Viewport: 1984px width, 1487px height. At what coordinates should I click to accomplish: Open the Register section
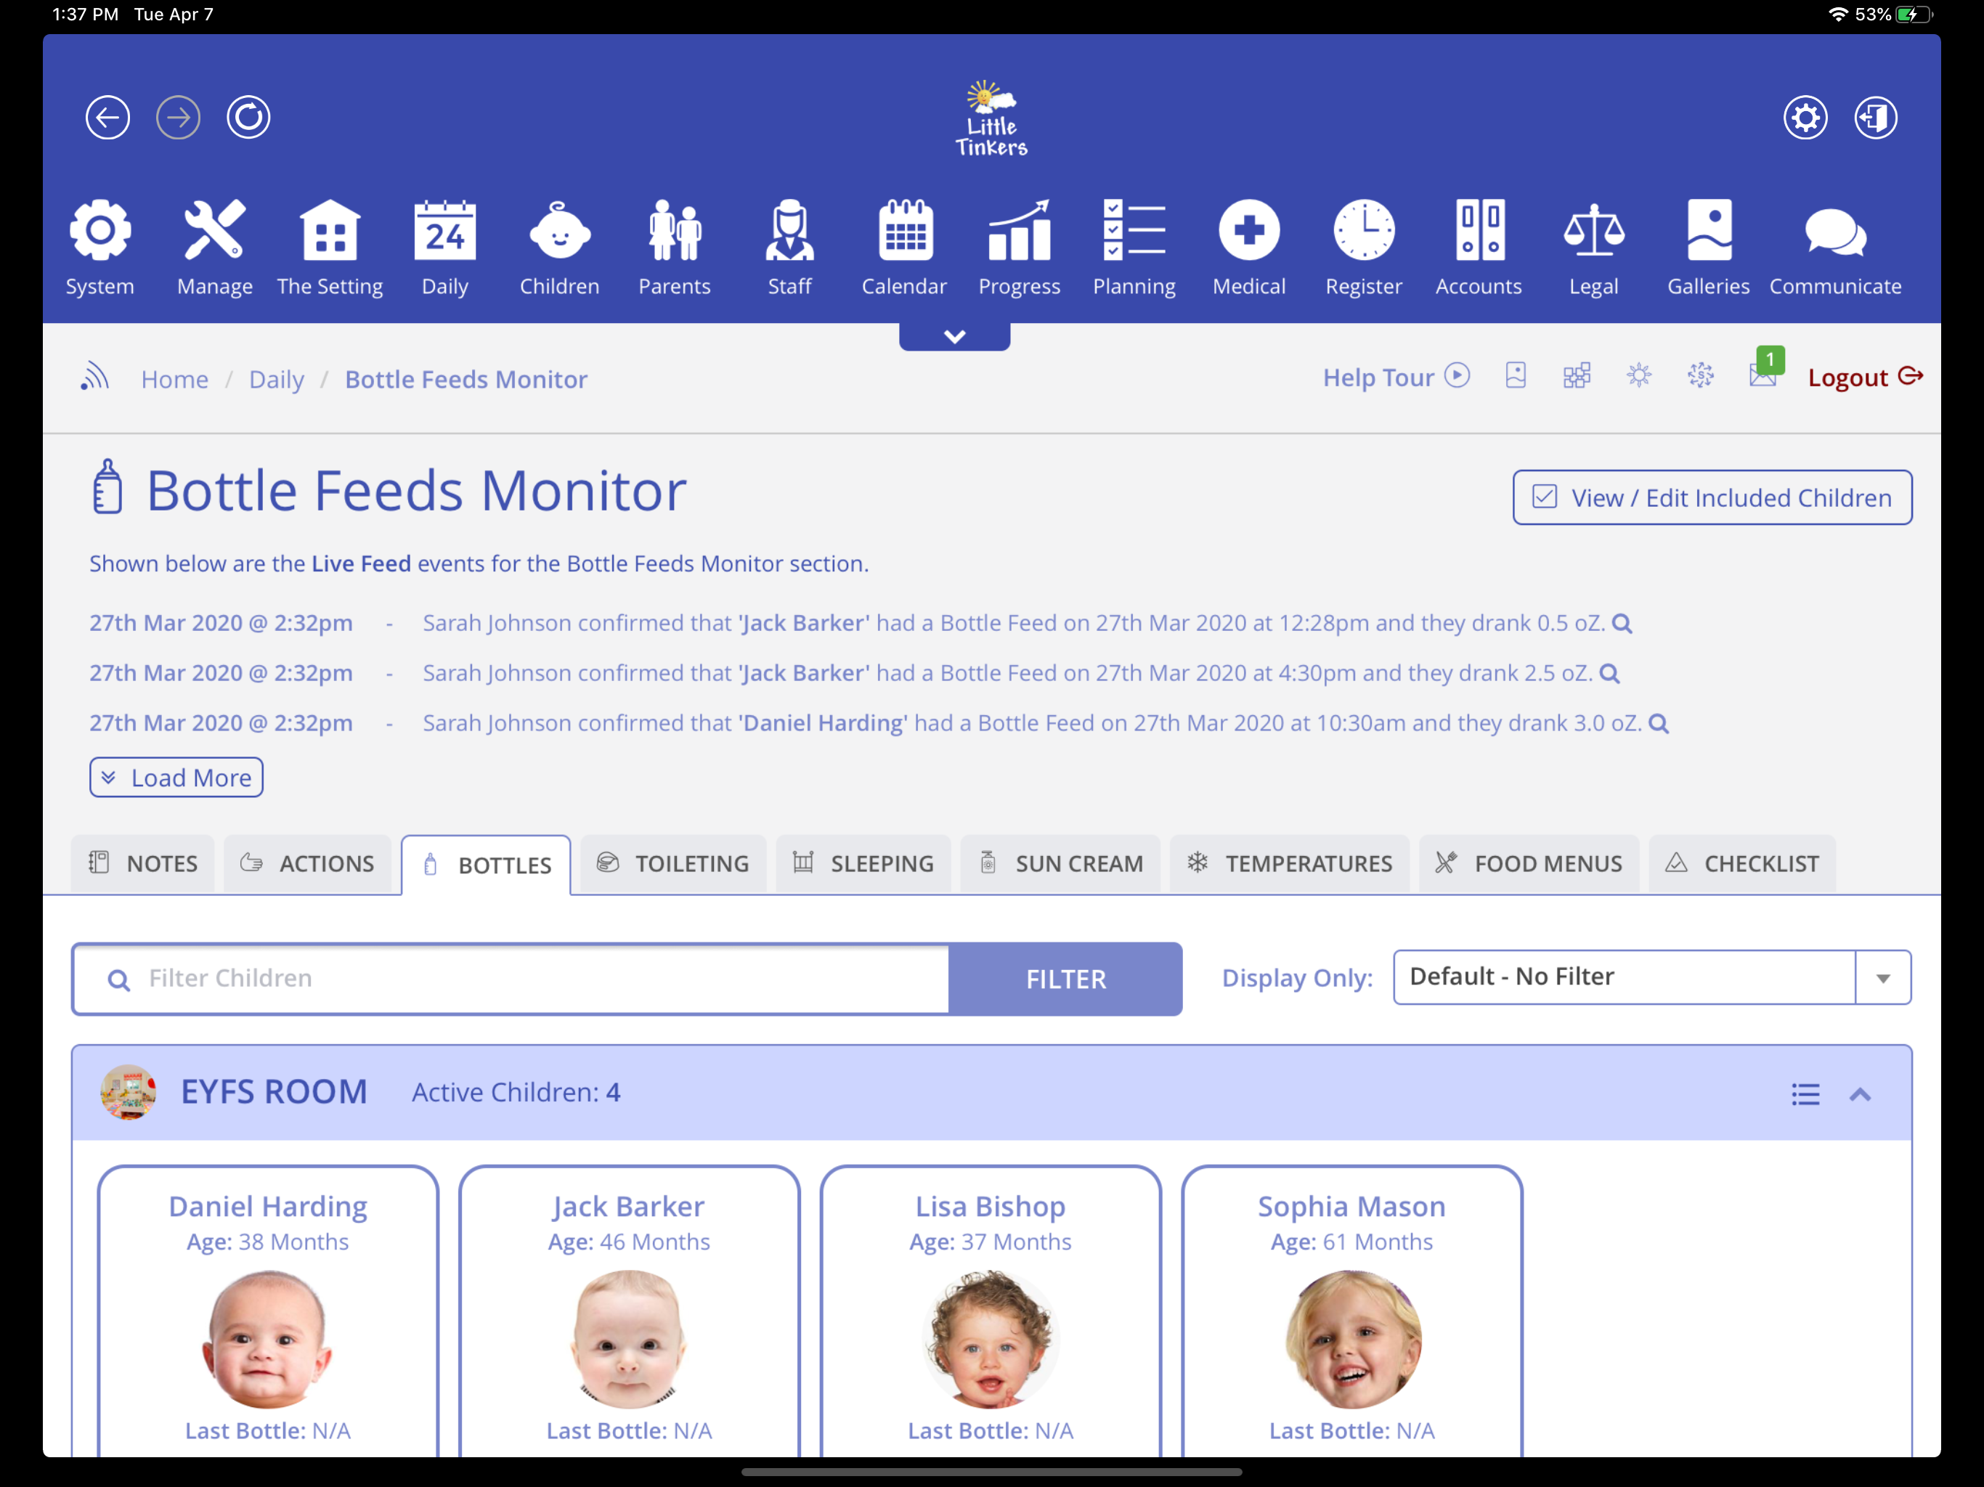tap(1363, 248)
